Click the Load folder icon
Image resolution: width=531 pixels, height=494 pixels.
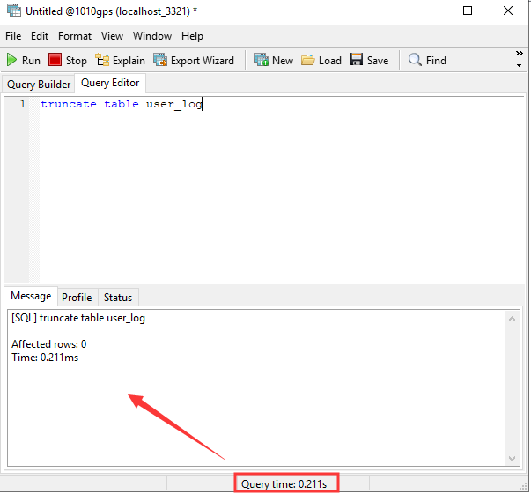[x=308, y=60]
